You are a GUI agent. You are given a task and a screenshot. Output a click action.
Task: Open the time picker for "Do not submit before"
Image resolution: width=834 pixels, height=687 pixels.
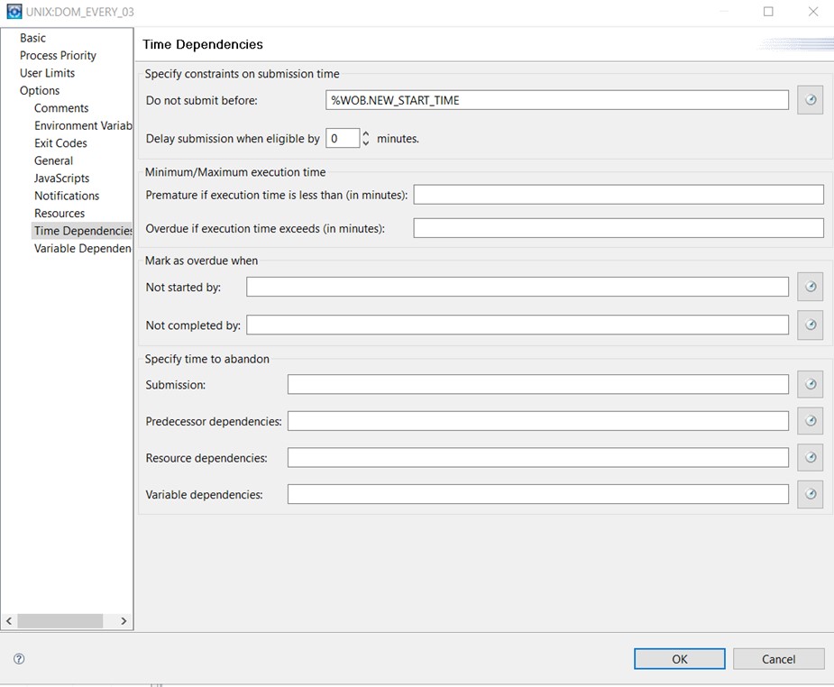pyautogui.click(x=809, y=99)
